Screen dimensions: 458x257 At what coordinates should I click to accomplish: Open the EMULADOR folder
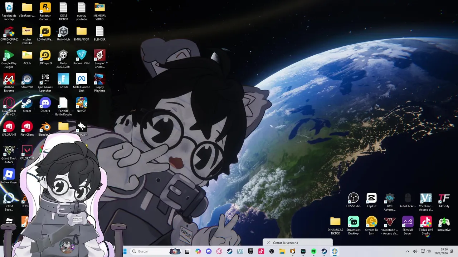pos(82,34)
